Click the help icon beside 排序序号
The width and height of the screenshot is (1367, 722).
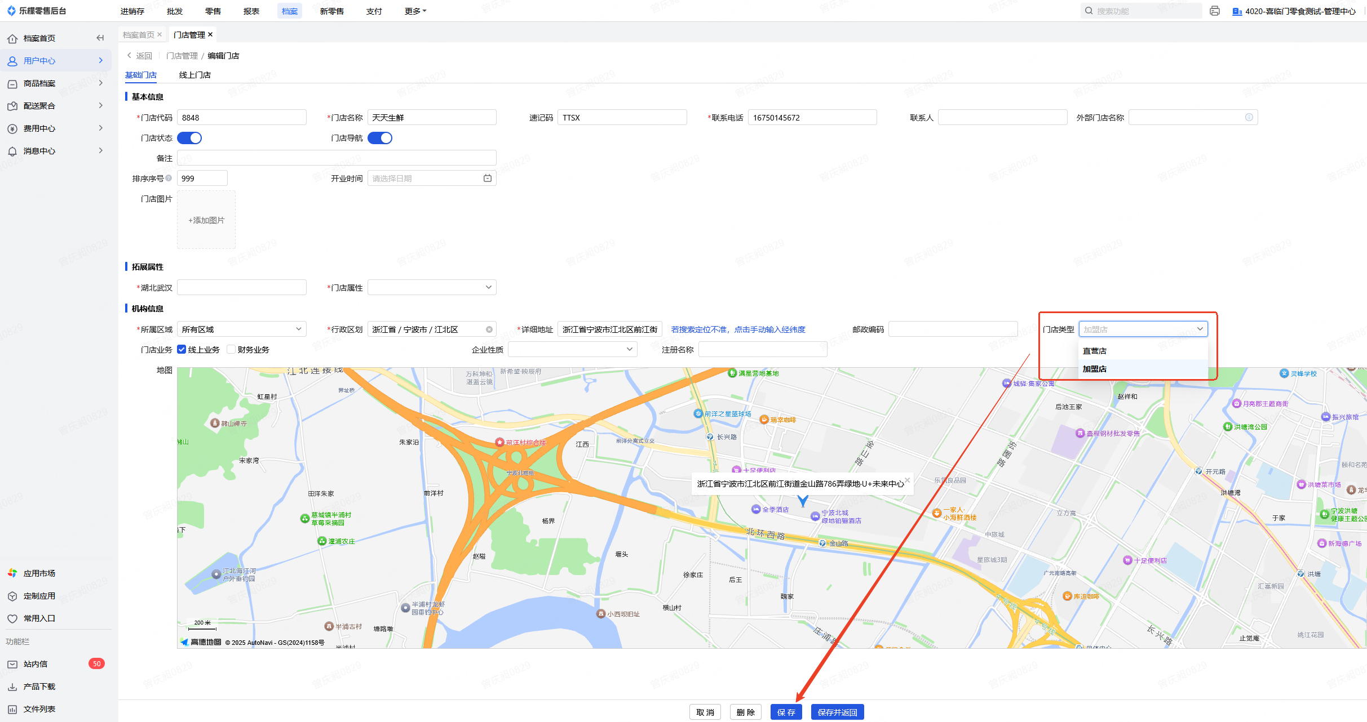coord(169,178)
